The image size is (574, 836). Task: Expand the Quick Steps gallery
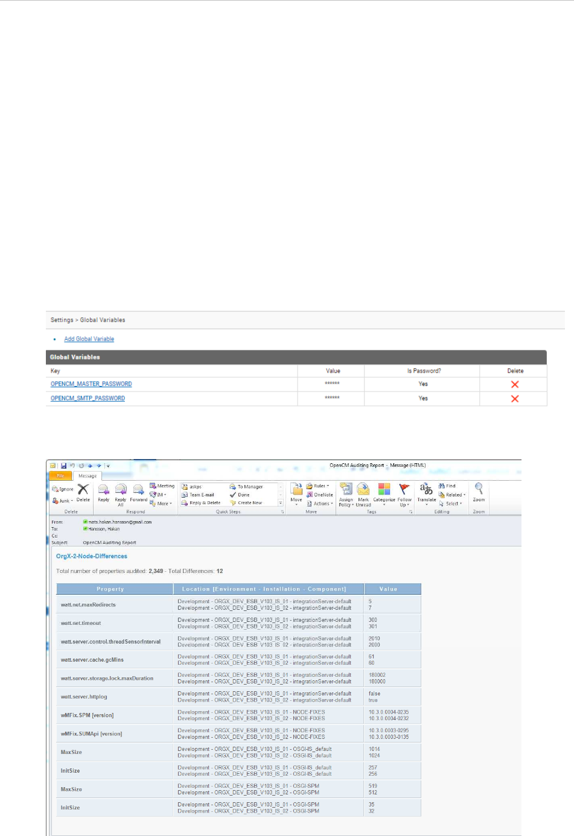(x=281, y=503)
